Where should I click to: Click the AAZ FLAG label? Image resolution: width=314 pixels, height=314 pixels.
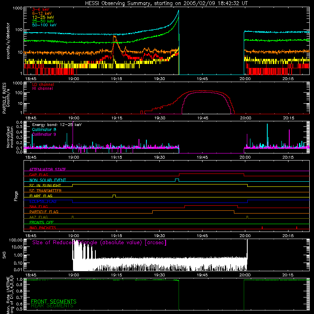click(x=38, y=217)
